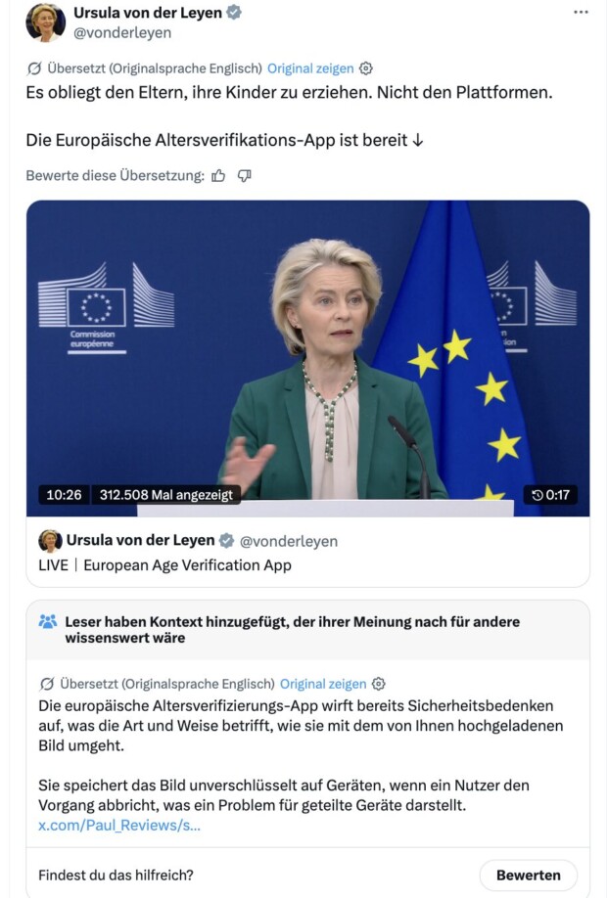This screenshot has height=898, width=607.
Task: Open the @vonderleyen handle in the header
Action: tap(122, 32)
